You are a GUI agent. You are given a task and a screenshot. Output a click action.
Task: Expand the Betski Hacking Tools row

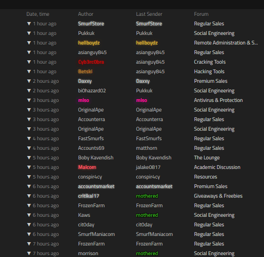click(29, 72)
